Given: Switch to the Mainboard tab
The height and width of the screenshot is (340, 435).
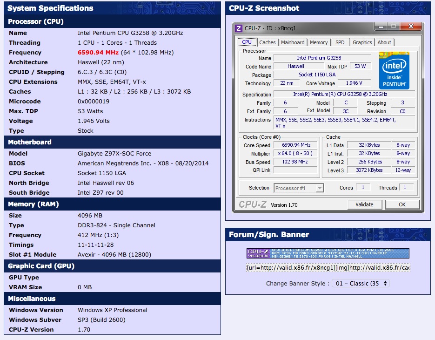Looking at the screenshot, I should 293,42.
